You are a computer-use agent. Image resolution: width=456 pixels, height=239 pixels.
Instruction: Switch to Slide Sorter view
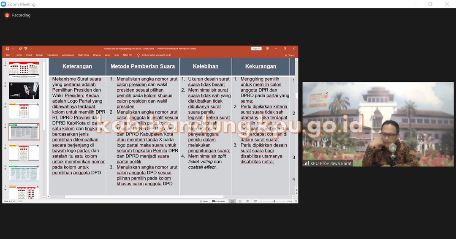(239, 201)
